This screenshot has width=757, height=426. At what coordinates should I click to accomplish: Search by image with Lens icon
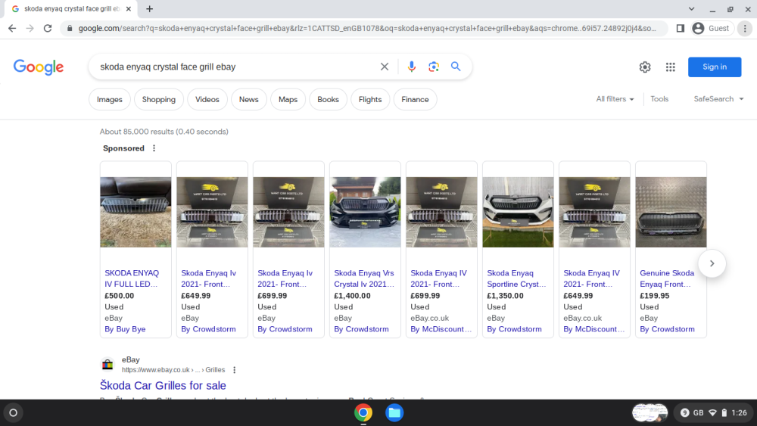click(x=434, y=67)
